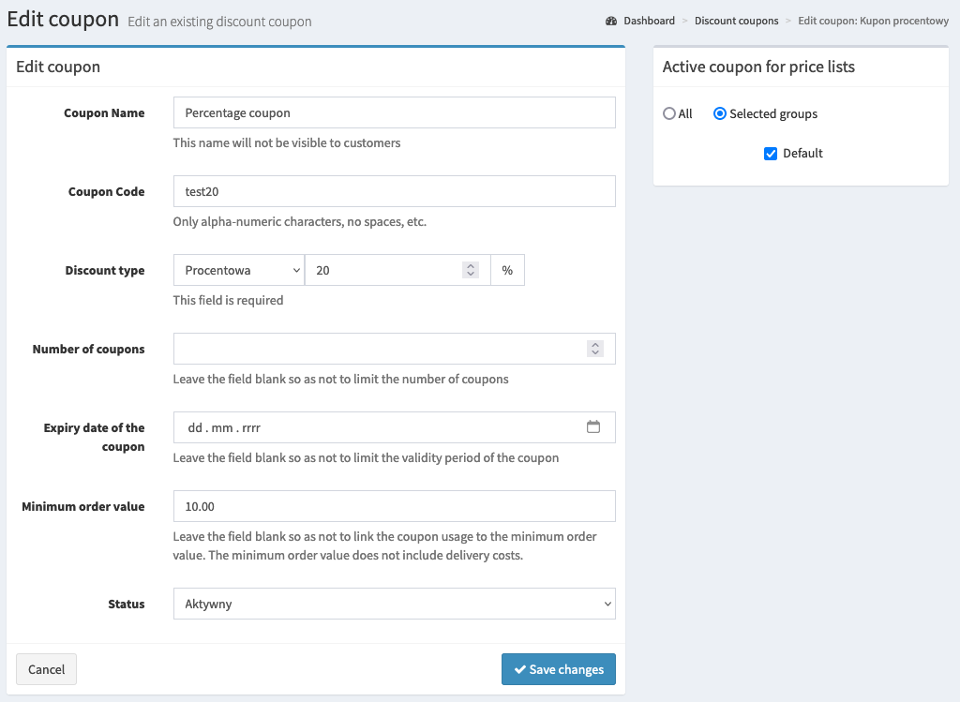Click the Status label
960x702 pixels.
coord(127,605)
